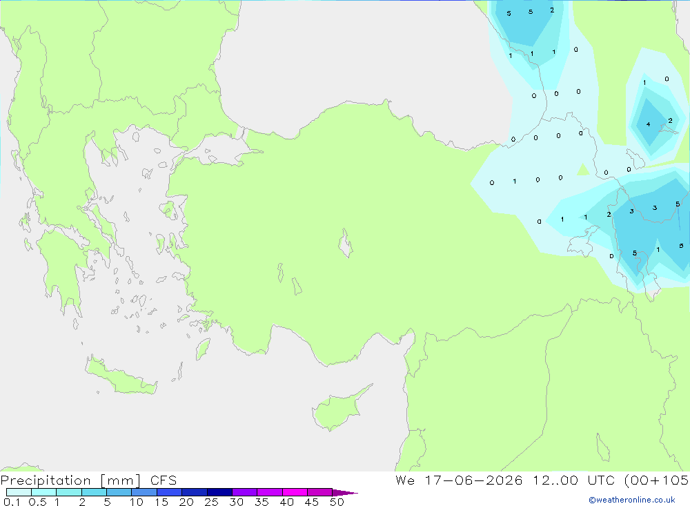Select the 0.1–0.5 mm legend color swatch
690x506 pixels.
click(x=19, y=492)
